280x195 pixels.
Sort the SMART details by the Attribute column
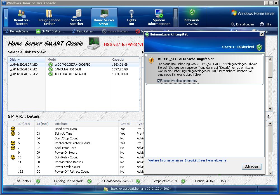(x=86, y=124)
